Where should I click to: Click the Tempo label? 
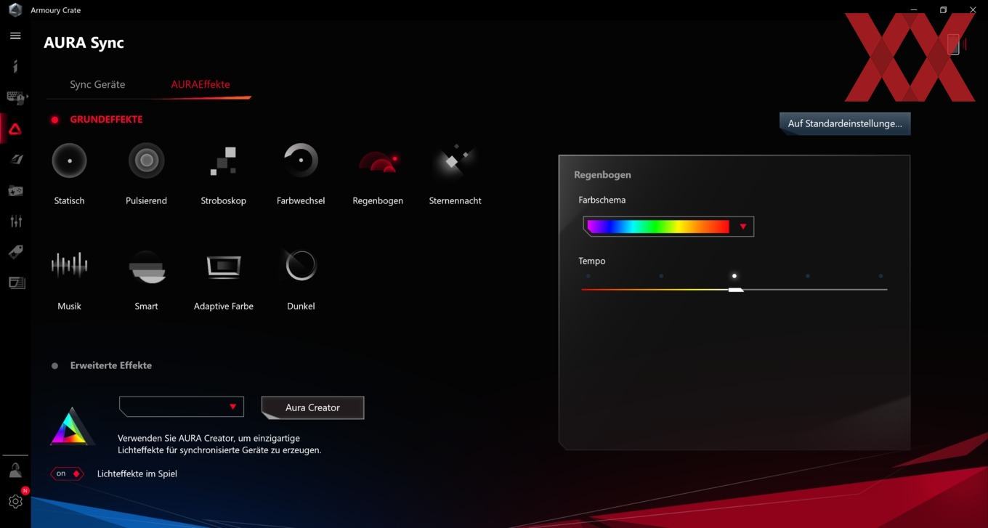pyautogui.click(x=592, y=261)
